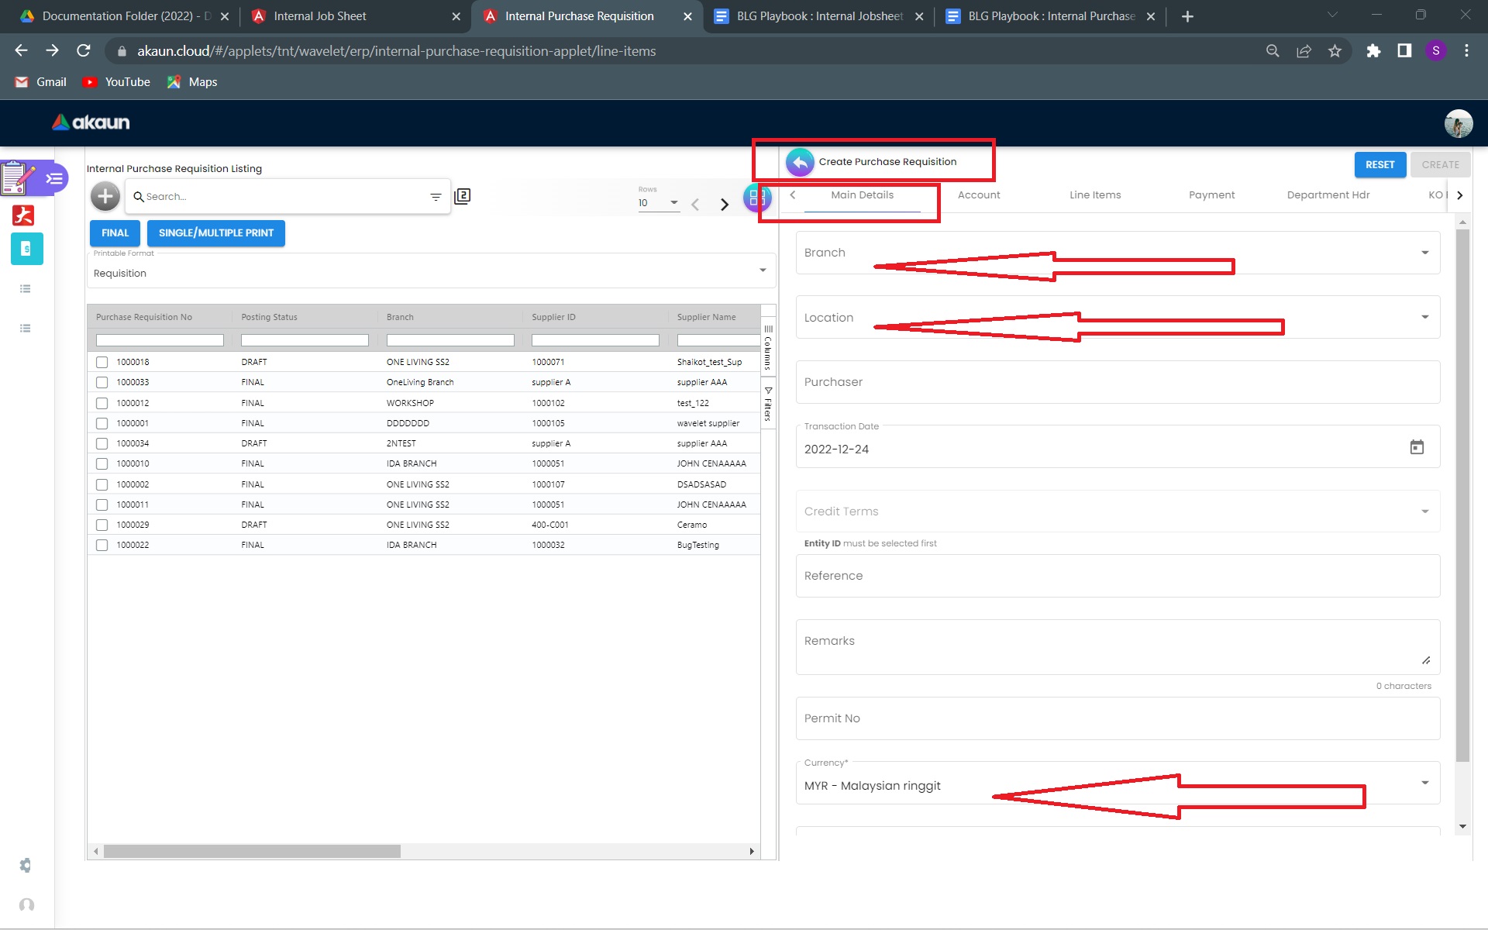Click the back arrow beside Create Purchase Requisition
1488x930 pixels.
pos(800,162)
